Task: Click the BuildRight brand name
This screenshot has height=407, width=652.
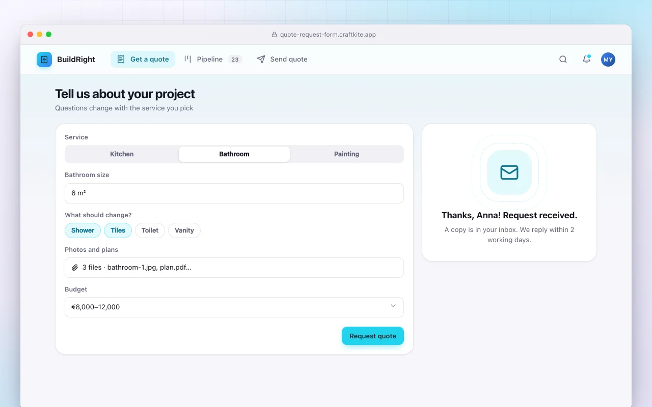Action: (76, 60)
